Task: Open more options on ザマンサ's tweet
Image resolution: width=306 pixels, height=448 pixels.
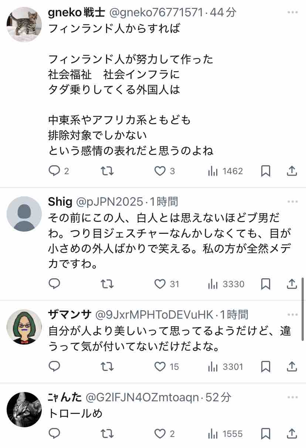Action: 292,315
